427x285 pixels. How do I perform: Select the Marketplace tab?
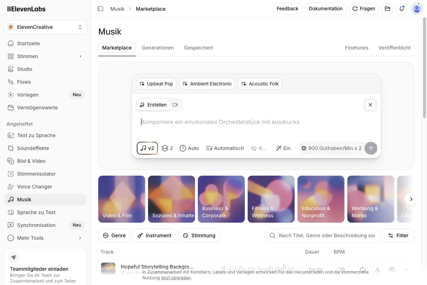tap(117, 48)
